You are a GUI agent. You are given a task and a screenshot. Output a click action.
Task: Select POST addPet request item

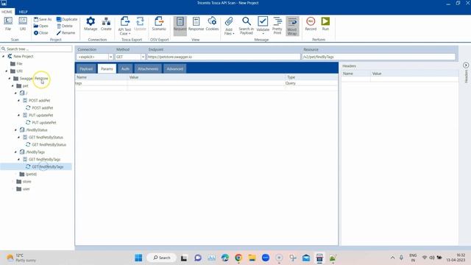tap(39, 108)
